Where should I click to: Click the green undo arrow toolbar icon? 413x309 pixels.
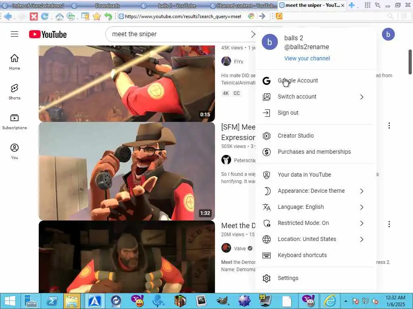coord(108,16)
